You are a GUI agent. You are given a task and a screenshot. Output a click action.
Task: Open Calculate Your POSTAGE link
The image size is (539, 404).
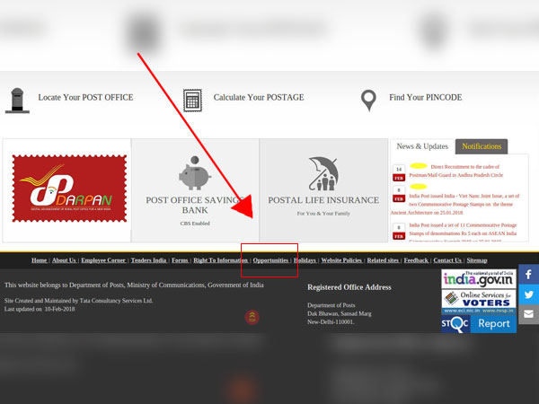tap(259, 98)
